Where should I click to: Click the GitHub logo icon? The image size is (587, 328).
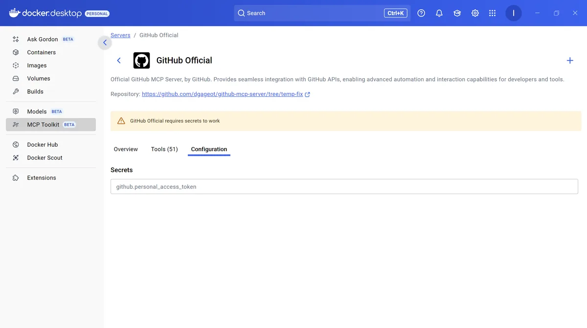142,61
